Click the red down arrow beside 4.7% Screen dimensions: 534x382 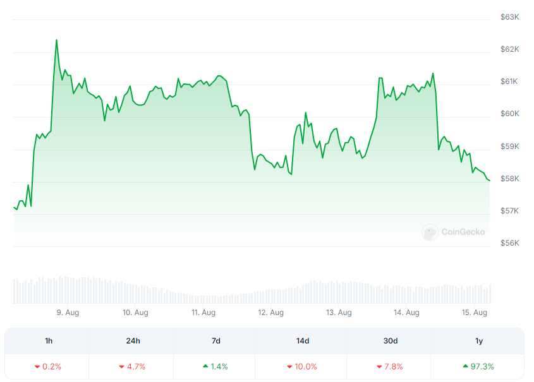(121, 366)
